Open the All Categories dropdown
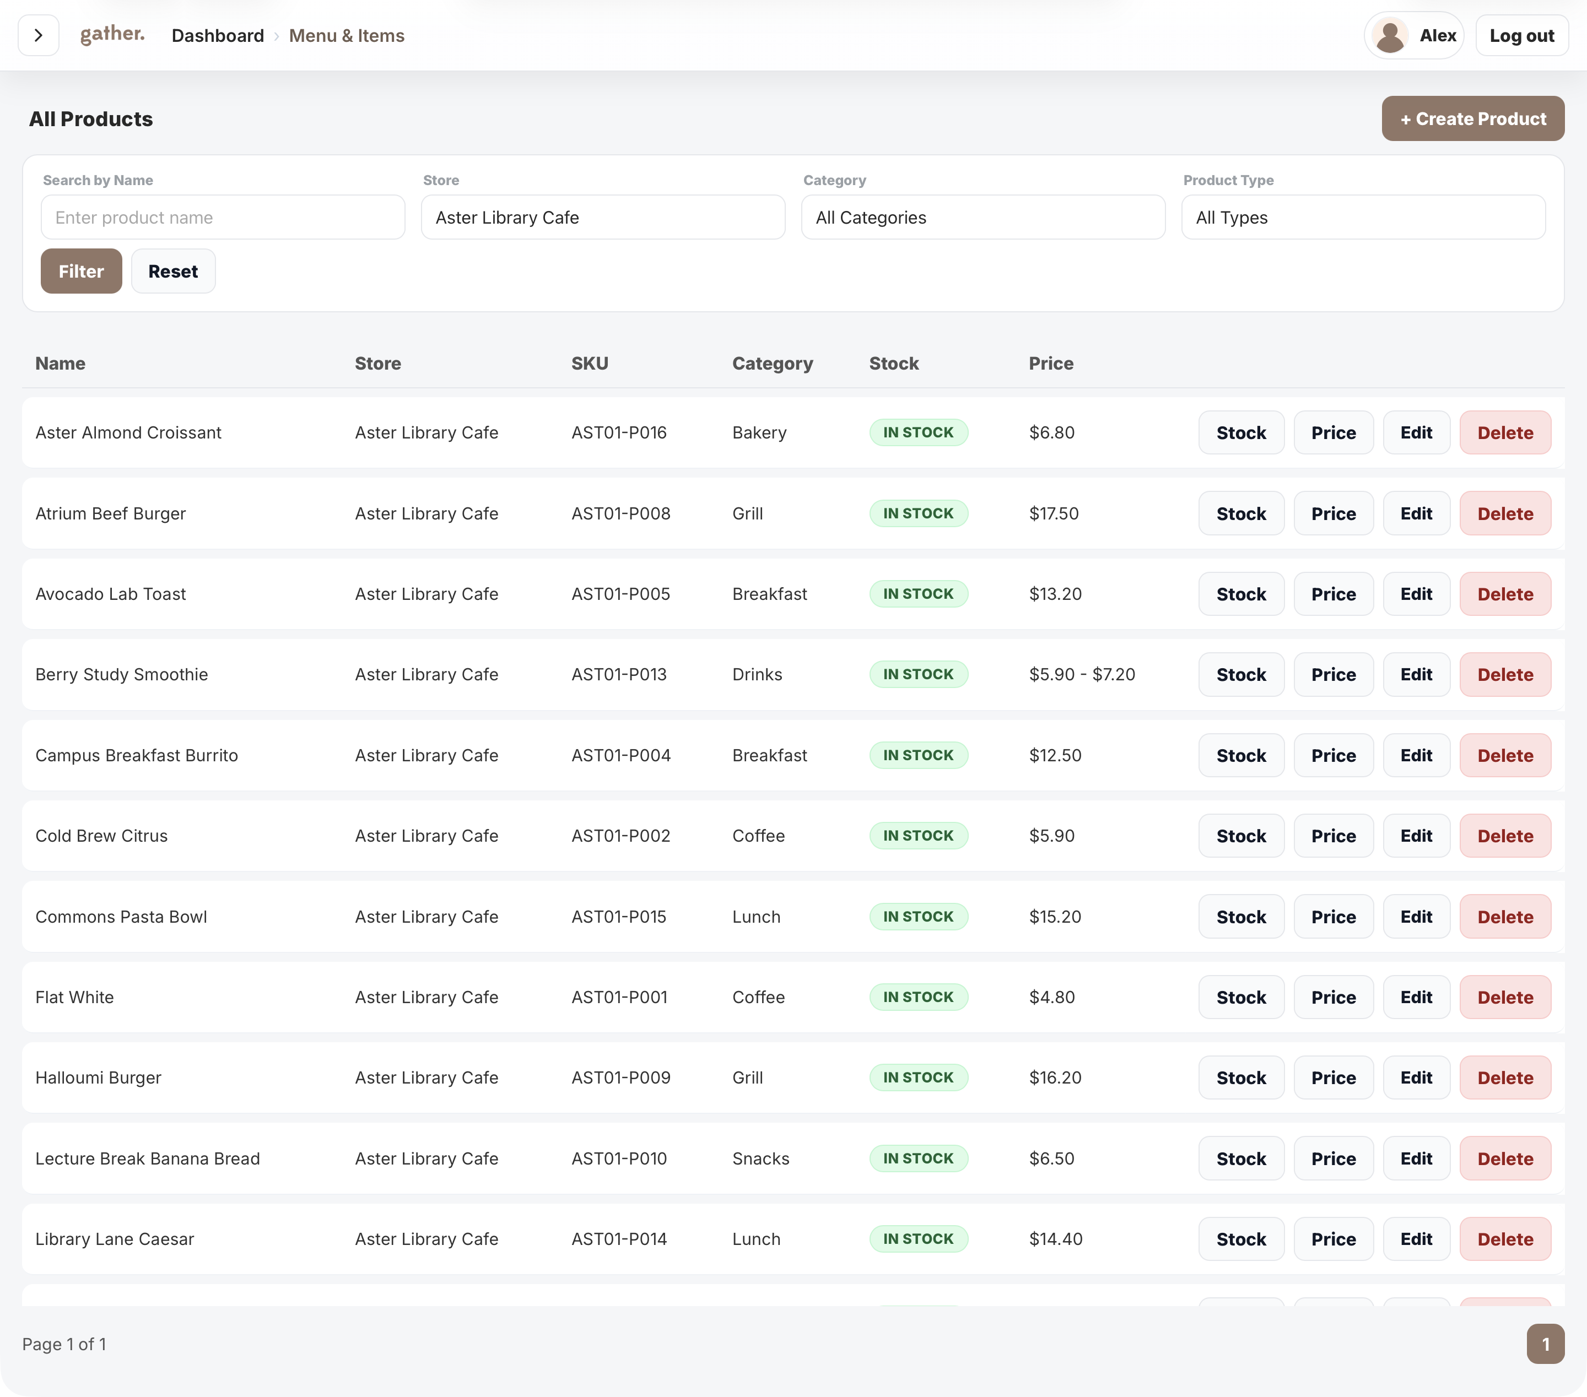 983,217
